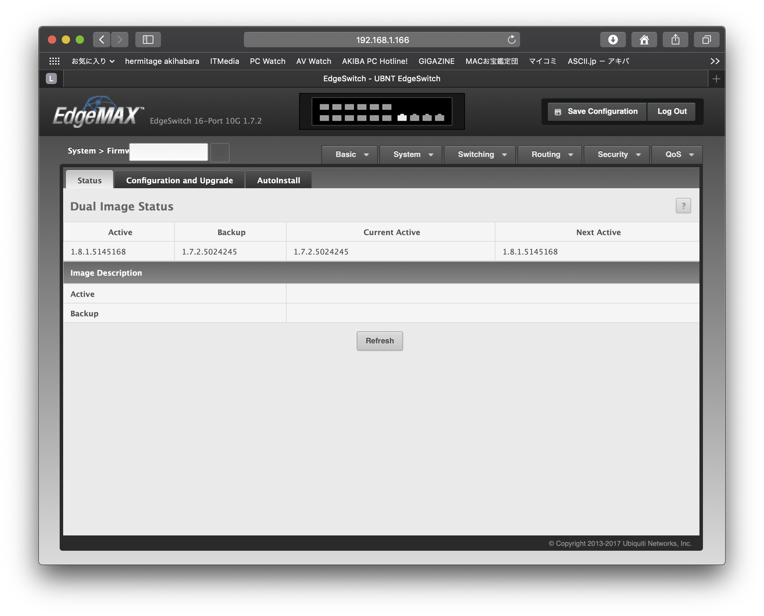This screenshot has height=616, width=764.
Task: Select the pinned L tab
Action: [x=51, y=78]
